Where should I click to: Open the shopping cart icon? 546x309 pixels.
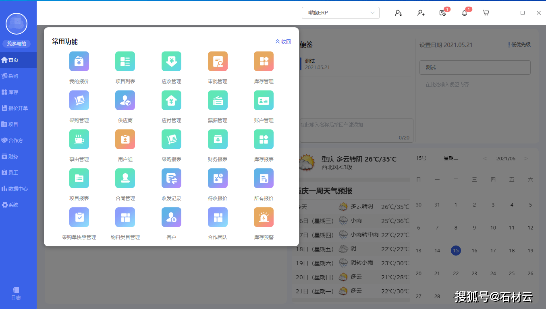(486, 12)
